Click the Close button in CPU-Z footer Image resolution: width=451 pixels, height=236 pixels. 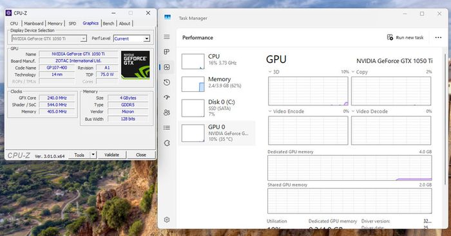[x=141, y=155]
